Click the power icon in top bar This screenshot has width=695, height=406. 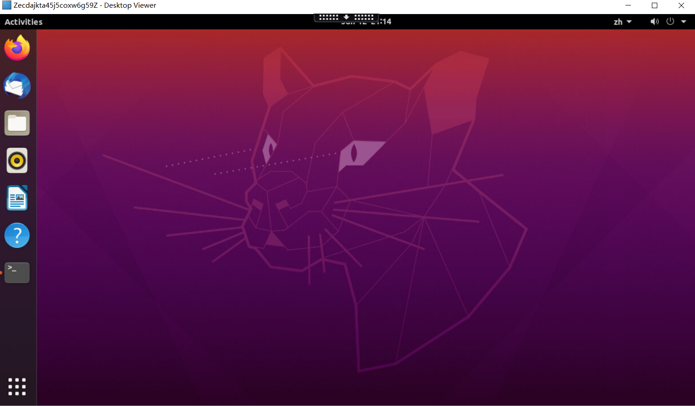coord(670,21)
